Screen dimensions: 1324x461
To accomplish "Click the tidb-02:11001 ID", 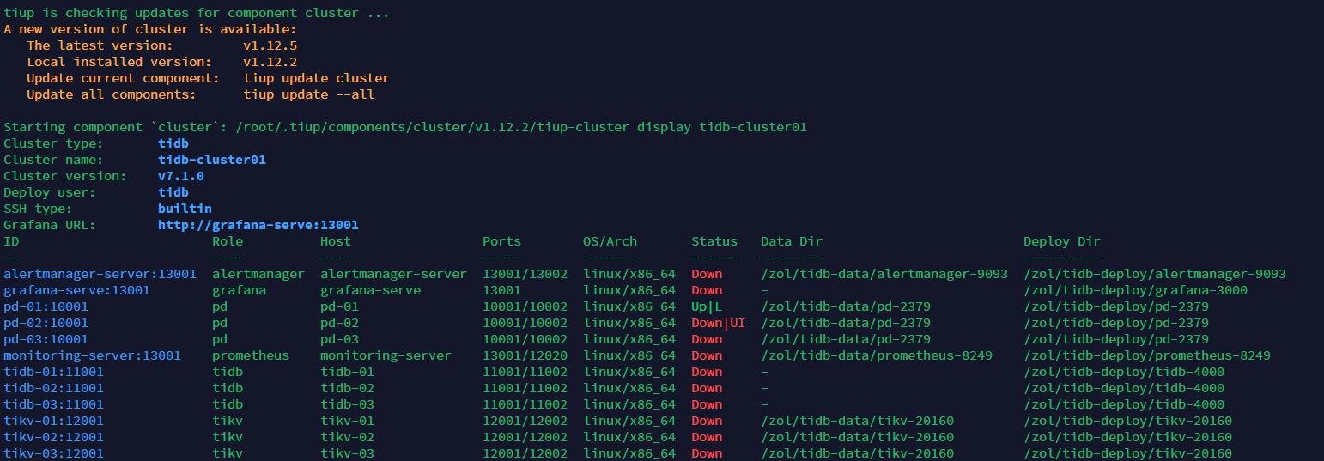I will coord(54,388).
